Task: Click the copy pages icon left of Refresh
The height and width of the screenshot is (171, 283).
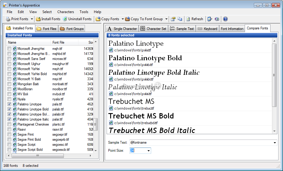Action: (180, 19)
